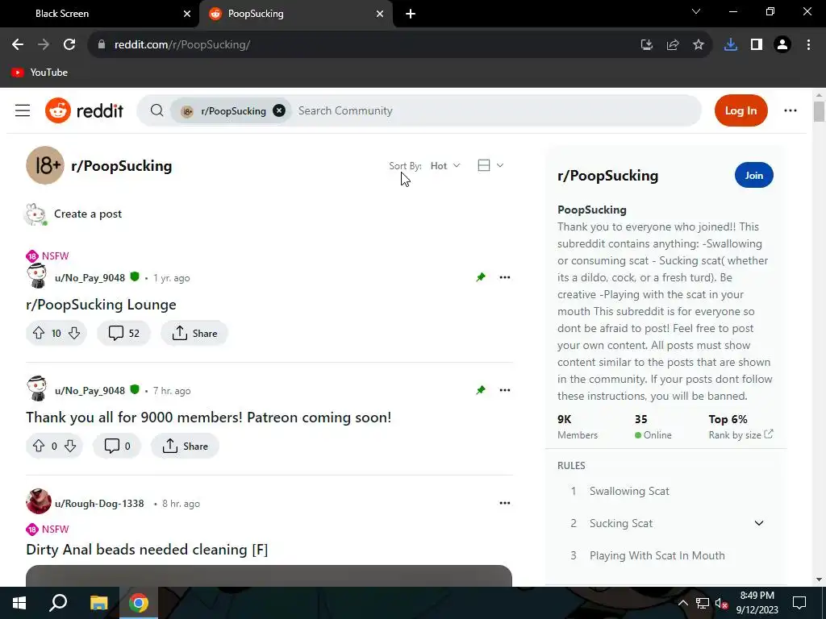Toggle the Chrome side panel
This screenshot has height=619, width=826.
pyautogui.click(x=757, y=45)
